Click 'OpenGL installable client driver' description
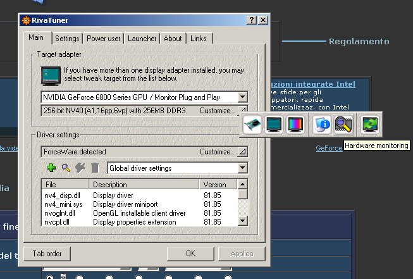This screenshot has height=279, width=413. (x=139, y=213)
